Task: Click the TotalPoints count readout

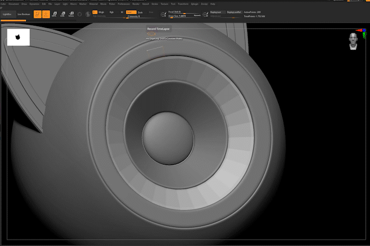Action: coord(254,16)
